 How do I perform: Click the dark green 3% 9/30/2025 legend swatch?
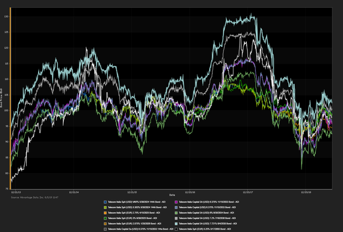tap(105, 218)
